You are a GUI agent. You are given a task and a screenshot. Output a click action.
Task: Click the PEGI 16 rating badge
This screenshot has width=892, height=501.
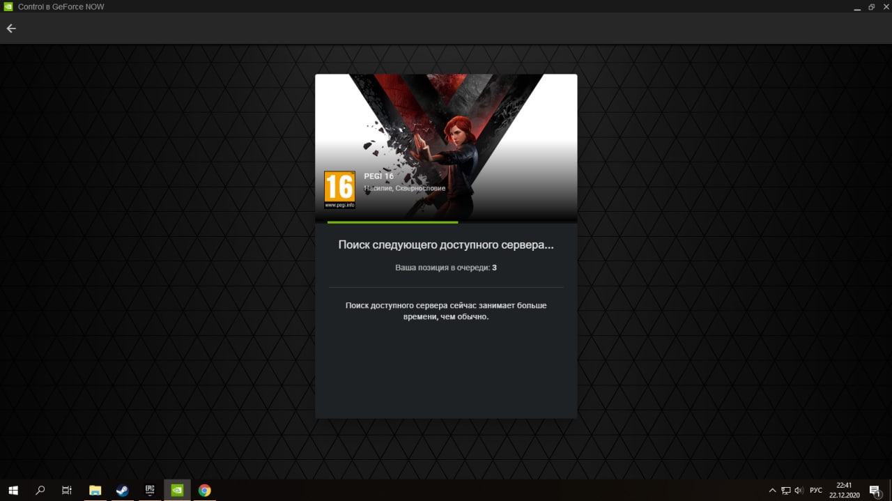tap(339, 190)
